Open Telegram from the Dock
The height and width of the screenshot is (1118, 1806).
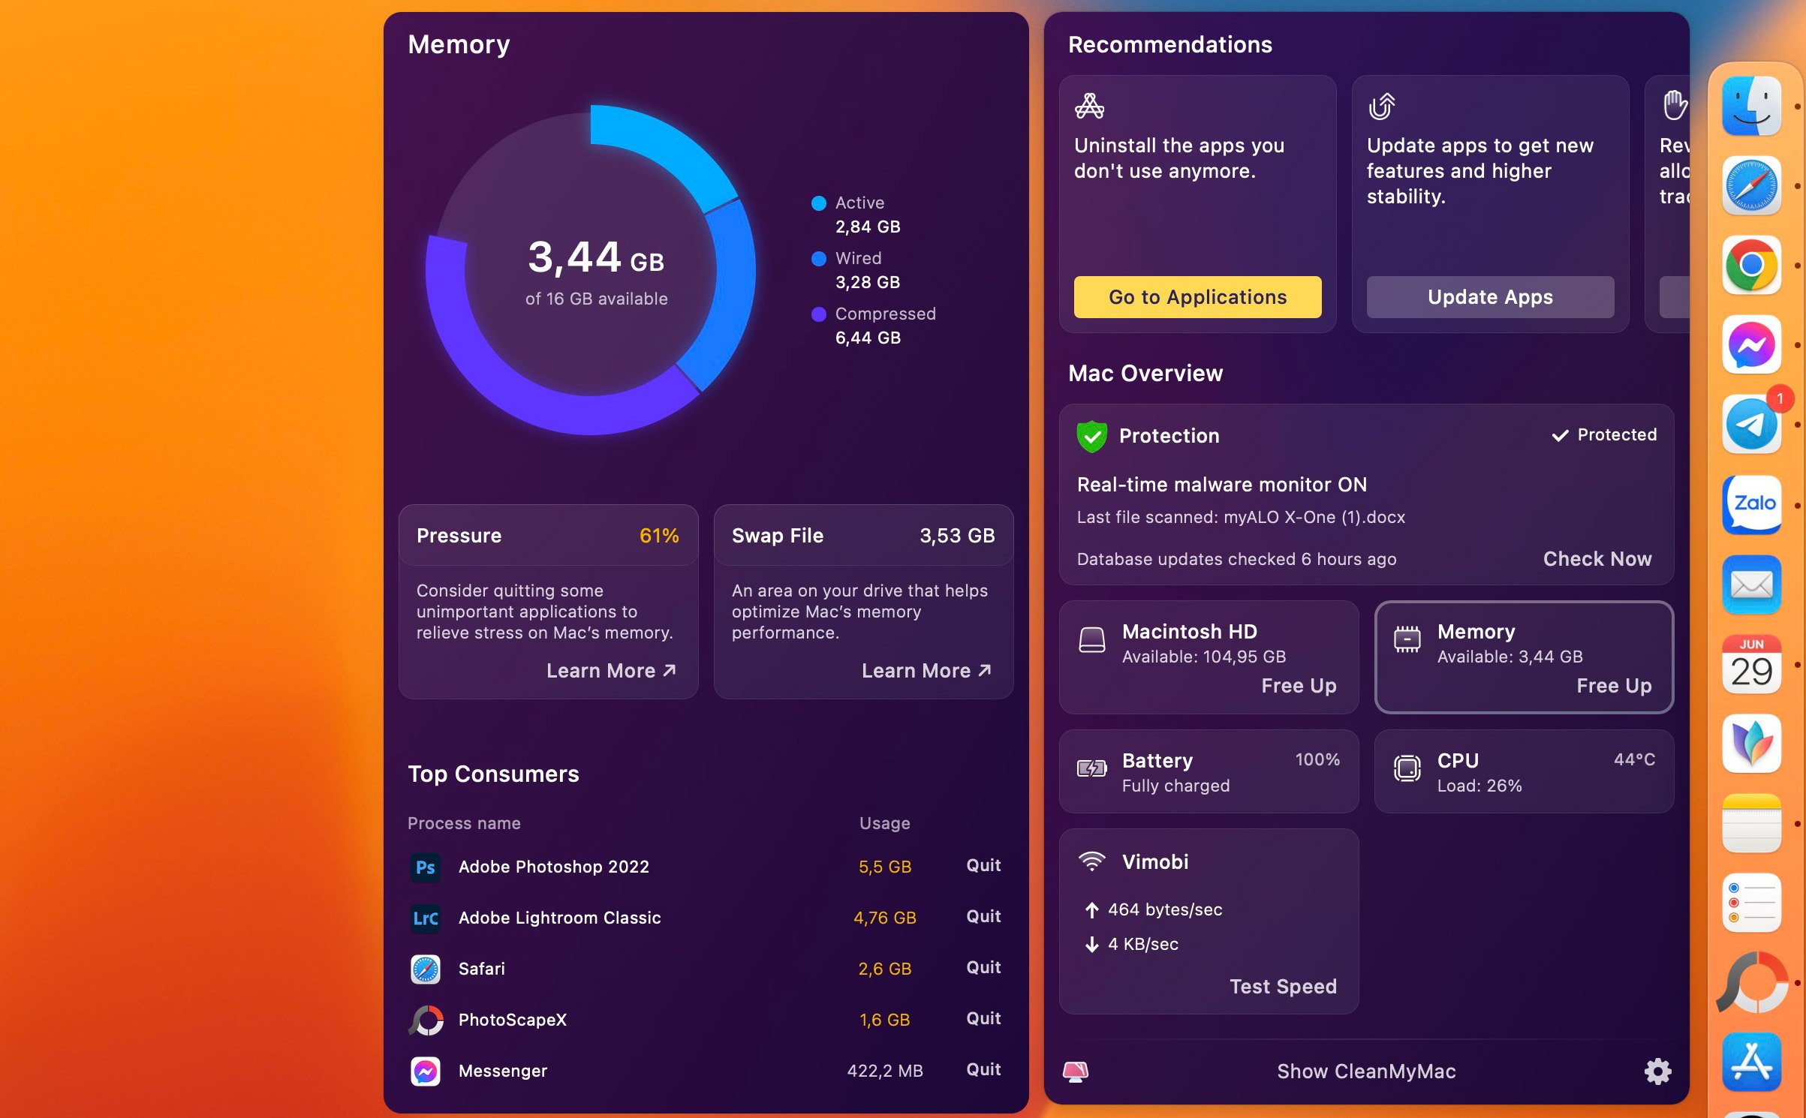[1750, 424]
